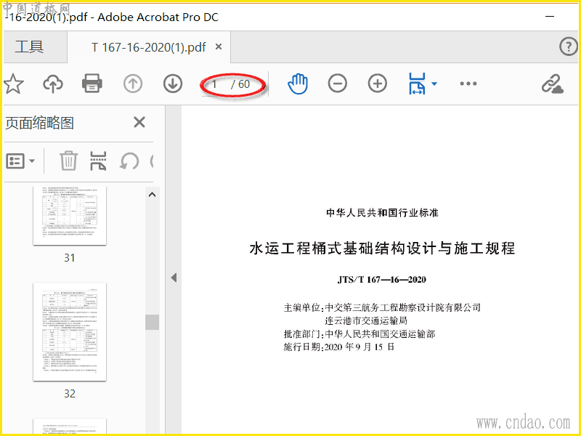Click the thumbnail panel page layout icon
Viewport: 581px width, 436px height.
(98, 161)
